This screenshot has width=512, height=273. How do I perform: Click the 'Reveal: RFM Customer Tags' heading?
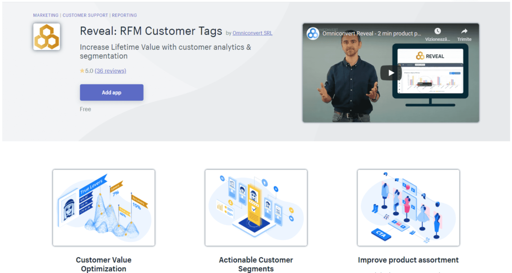(151, 31)
